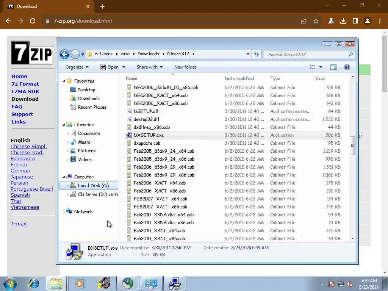
Task: Change view using the view icon
Action: click(313, 67)
